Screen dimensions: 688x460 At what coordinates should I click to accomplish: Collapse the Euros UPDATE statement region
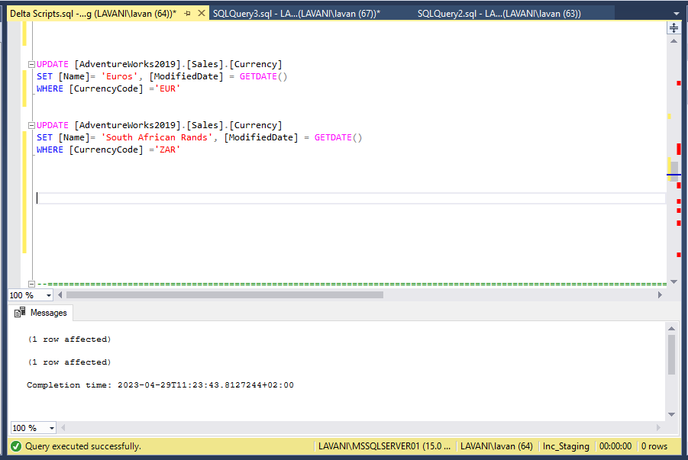pyautogui.click(x=31, y=64)
